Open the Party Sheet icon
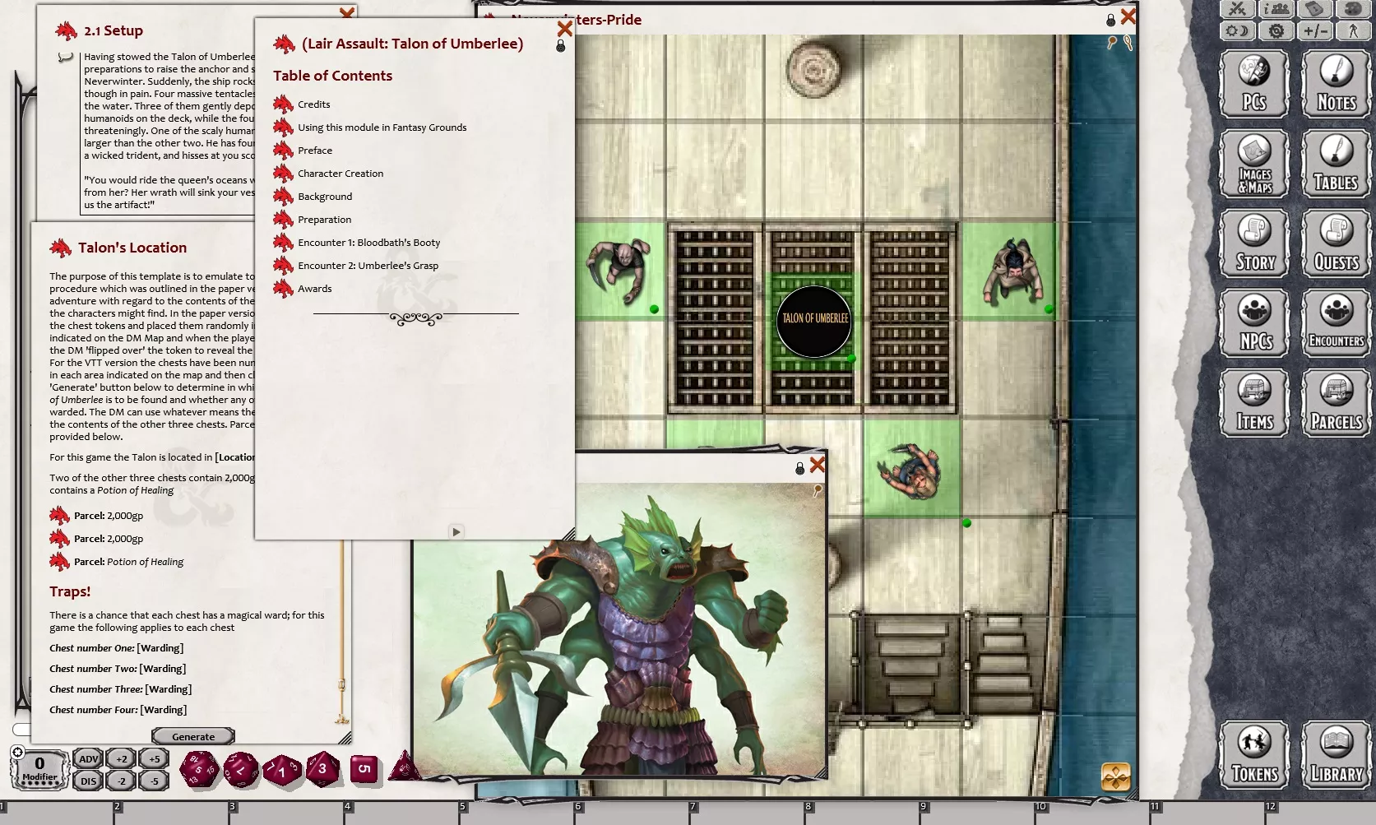This screenshot has height=825, width=1376. [x=1276, y=9]
